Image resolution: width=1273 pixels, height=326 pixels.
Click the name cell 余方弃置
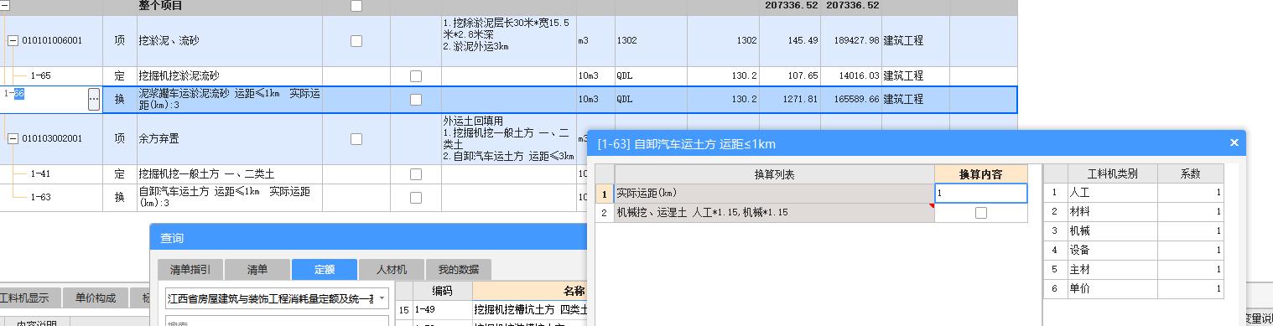(x=229, y=139)
